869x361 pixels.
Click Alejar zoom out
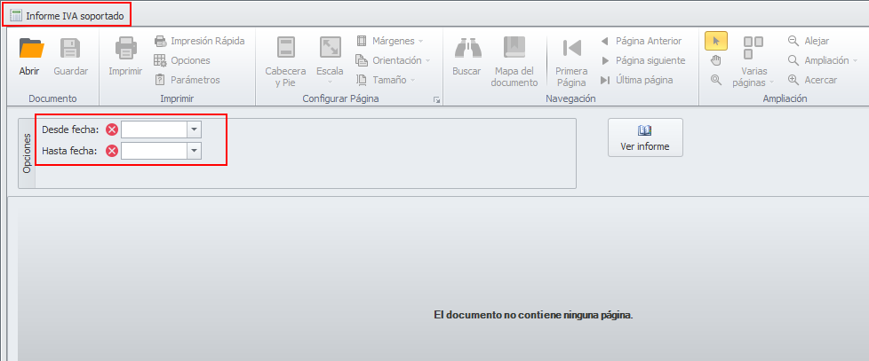pyautogui.click(x=809, y=41)
